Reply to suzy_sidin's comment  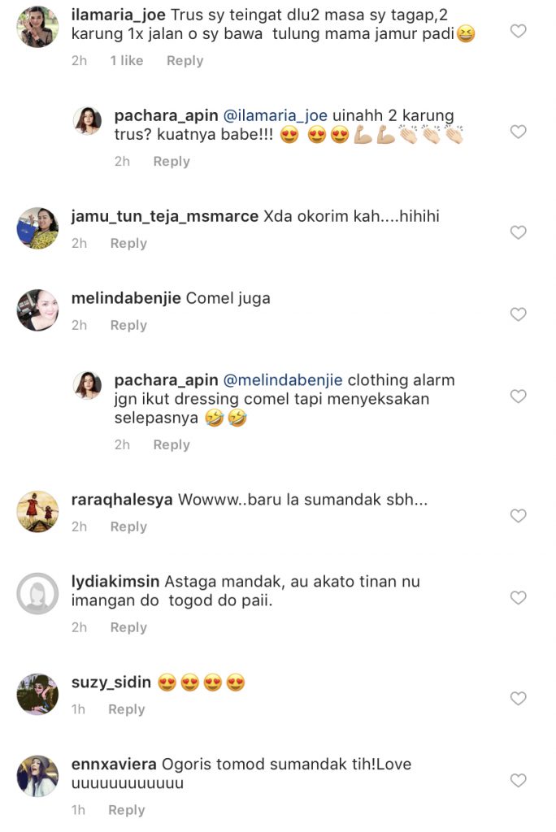tap(126, 709)
